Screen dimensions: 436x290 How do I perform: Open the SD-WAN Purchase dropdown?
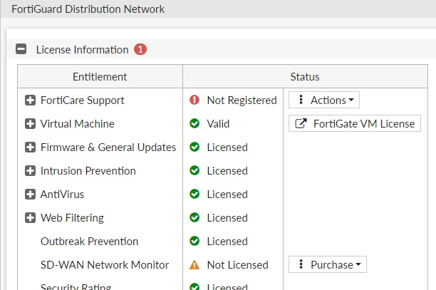click(x=328, y=264)
